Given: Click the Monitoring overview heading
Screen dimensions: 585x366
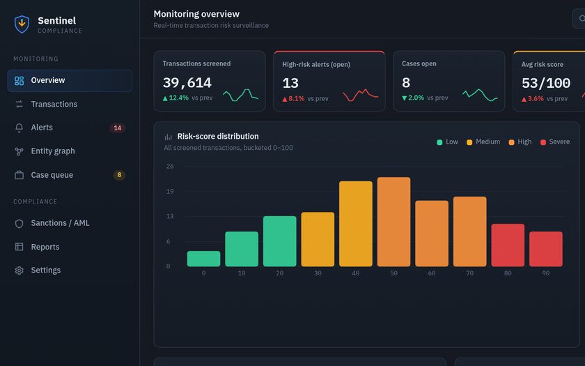Looking at the screenshot, I should tap(196, 14).
